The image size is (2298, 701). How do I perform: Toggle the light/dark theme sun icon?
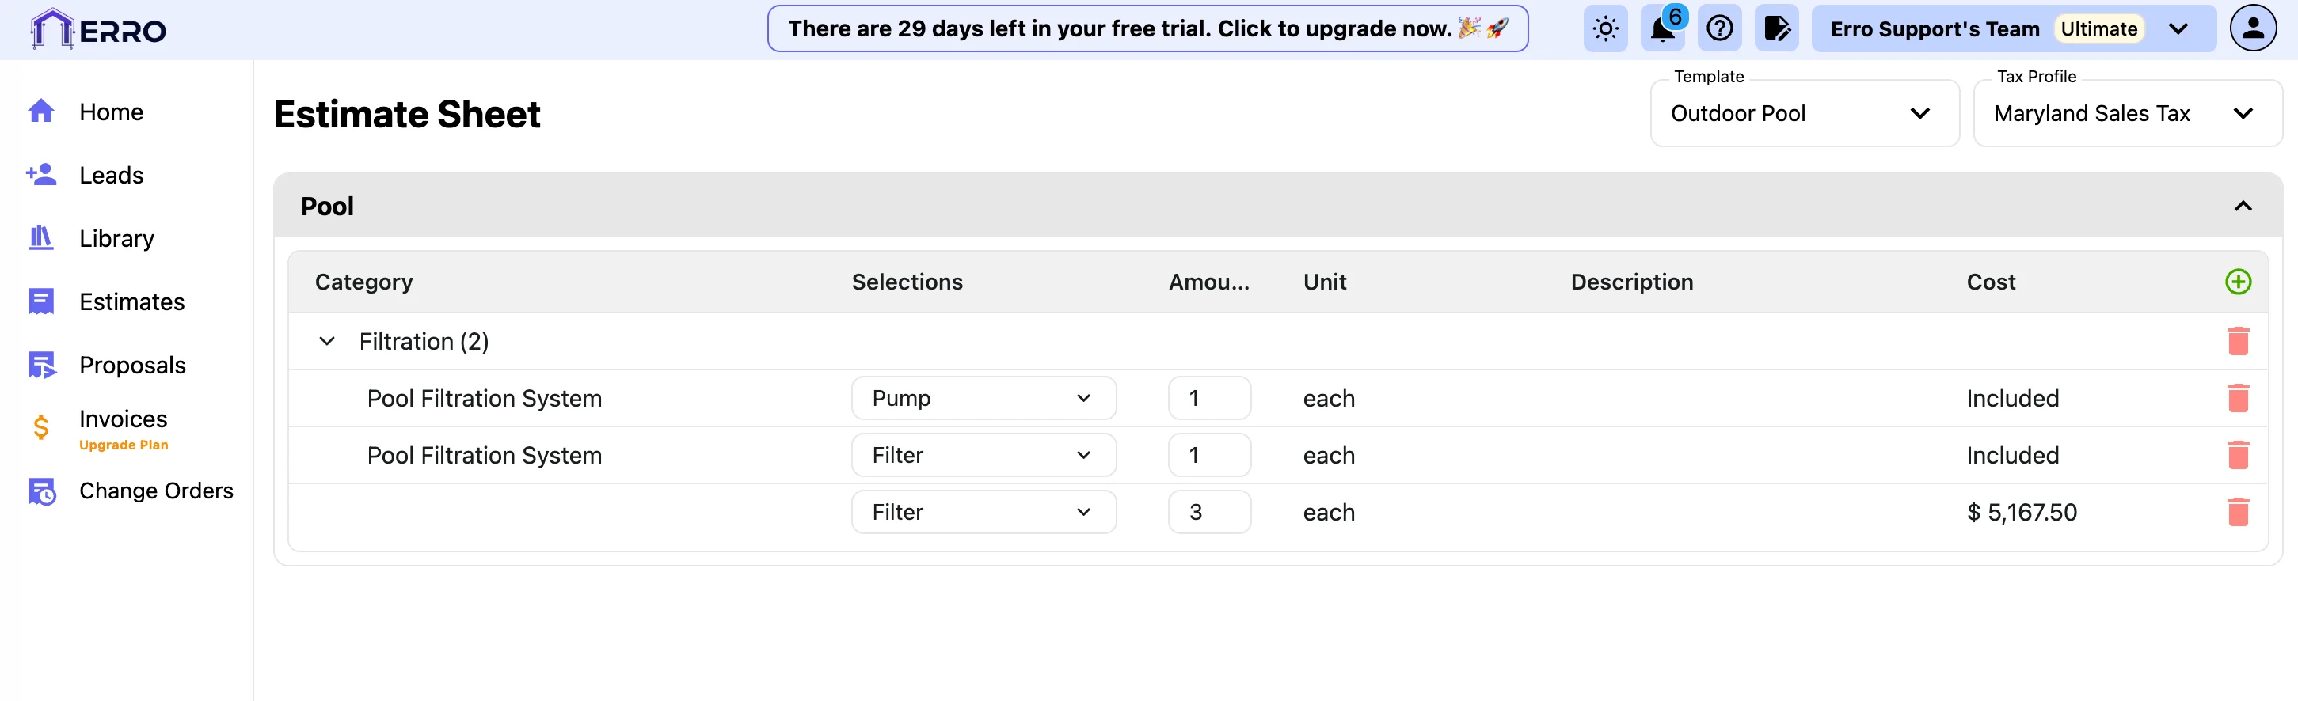point(1605,29)
